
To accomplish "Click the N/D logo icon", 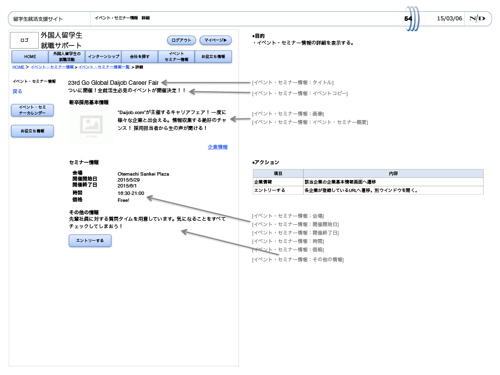I will pyautogui.click(x=477, y=19).
